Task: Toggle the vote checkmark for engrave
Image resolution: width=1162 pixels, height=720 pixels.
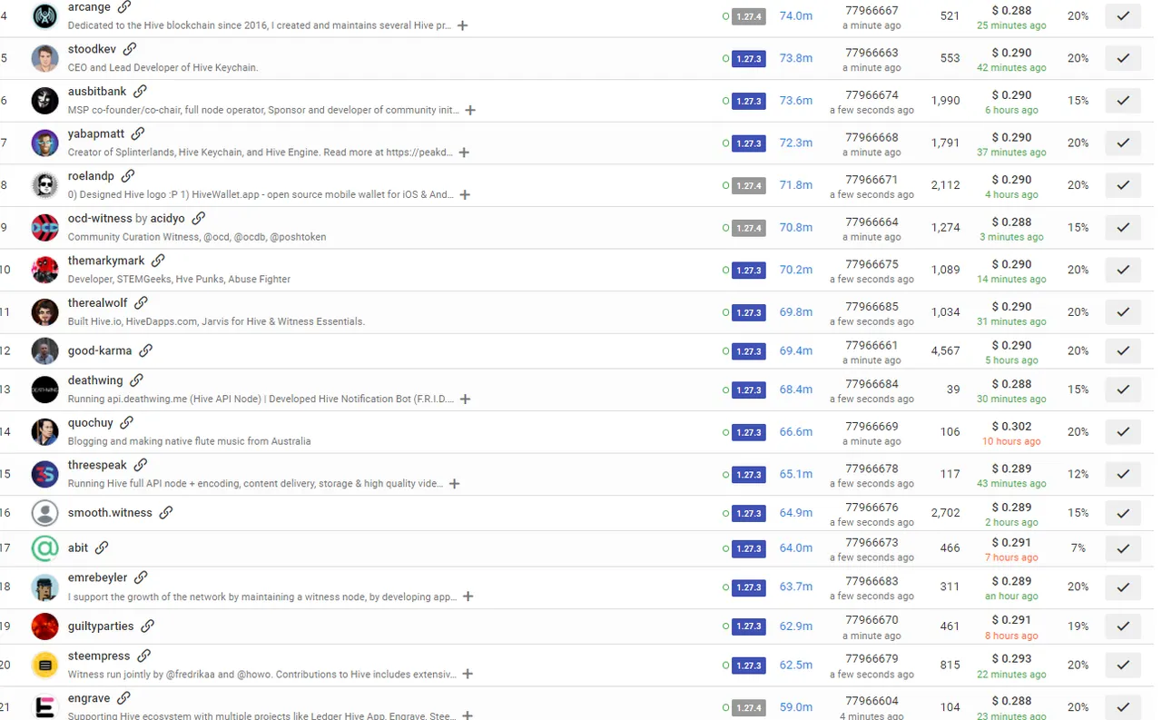Action: coord(1123,706)
